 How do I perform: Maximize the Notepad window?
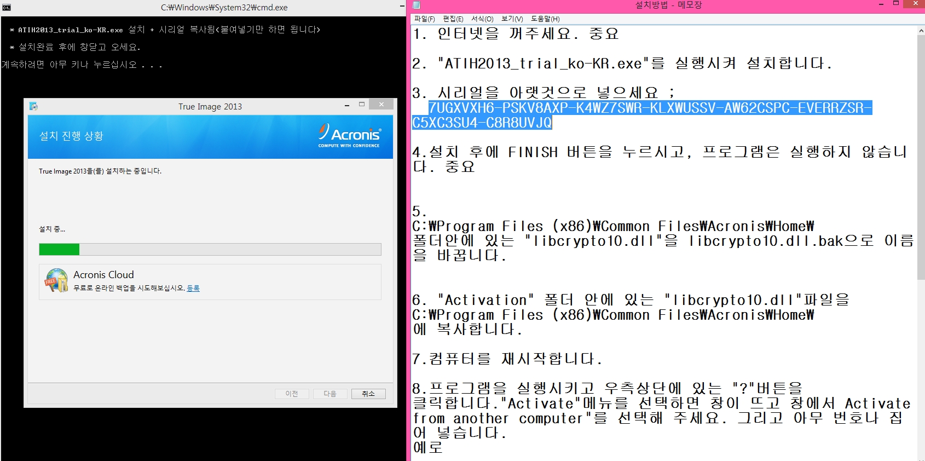point(896,4)
